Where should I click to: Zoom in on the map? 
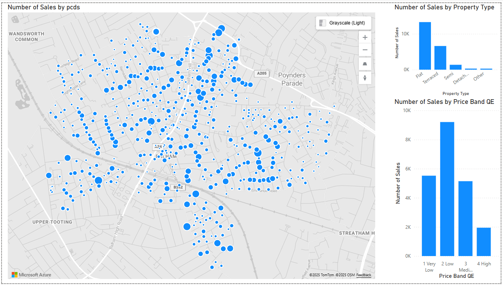(x=365, y=37)
